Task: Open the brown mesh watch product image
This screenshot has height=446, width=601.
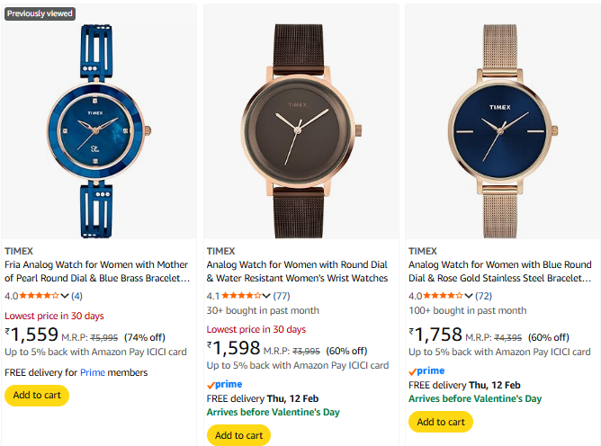Action: 300,126
